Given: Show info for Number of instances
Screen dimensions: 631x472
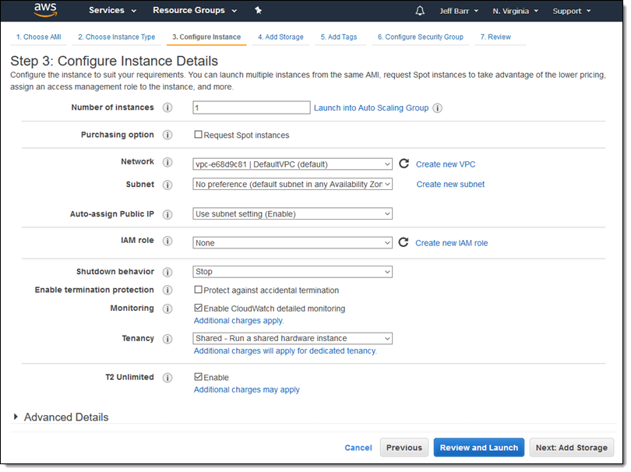Looking at the screenshot, I should [167, 108].
